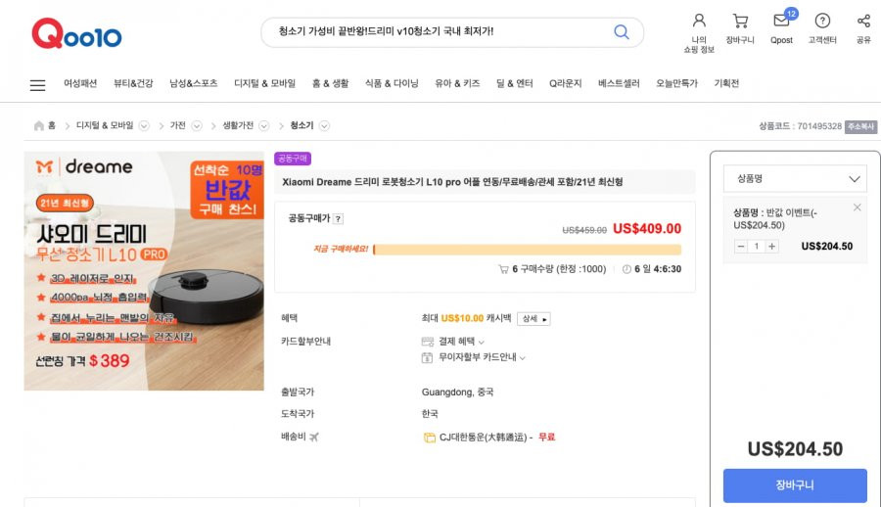Open the 디지털 & 모바일 category menu

[264, 83]
